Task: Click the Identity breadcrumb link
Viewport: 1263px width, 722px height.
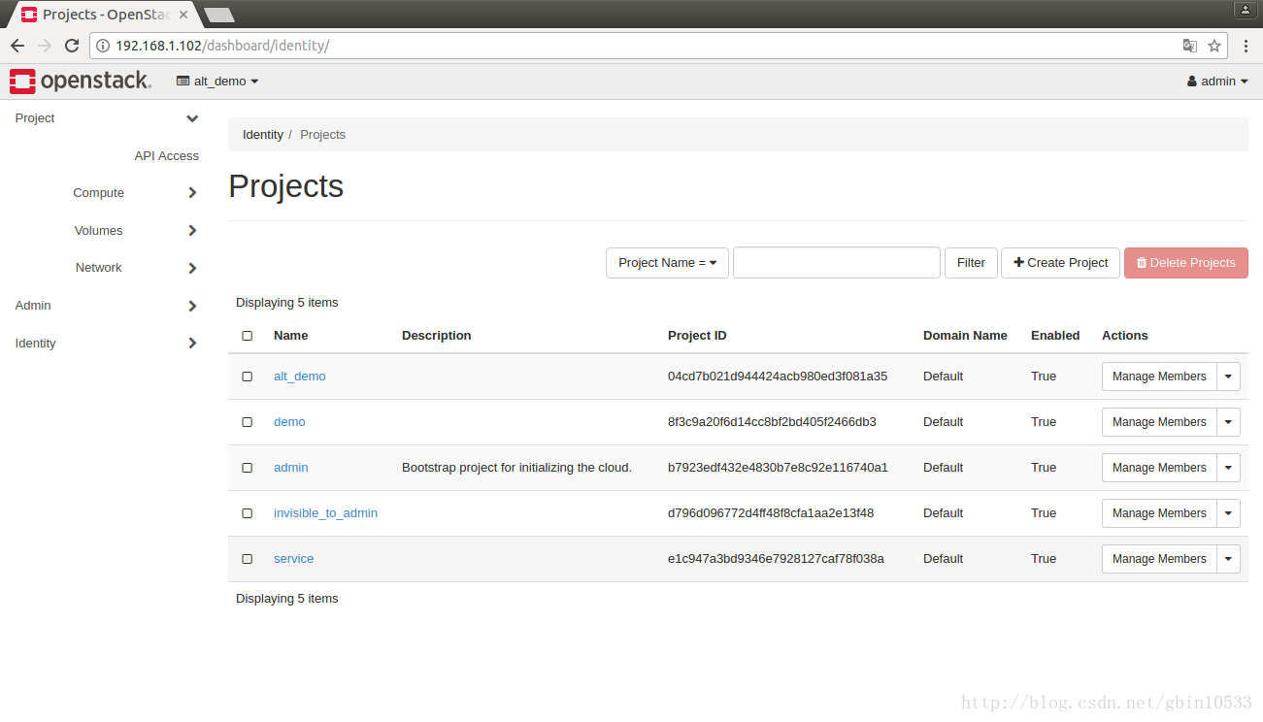Action: click(263, 135)
